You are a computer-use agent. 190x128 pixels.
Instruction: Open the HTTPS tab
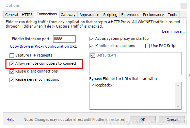point(27,15)
